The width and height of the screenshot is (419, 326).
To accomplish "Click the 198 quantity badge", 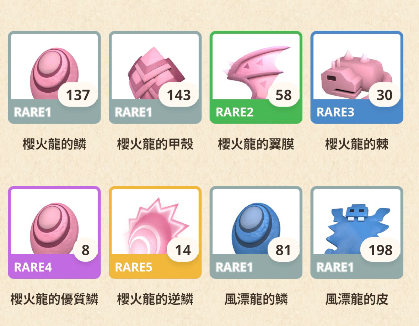I will click(380, 250).
